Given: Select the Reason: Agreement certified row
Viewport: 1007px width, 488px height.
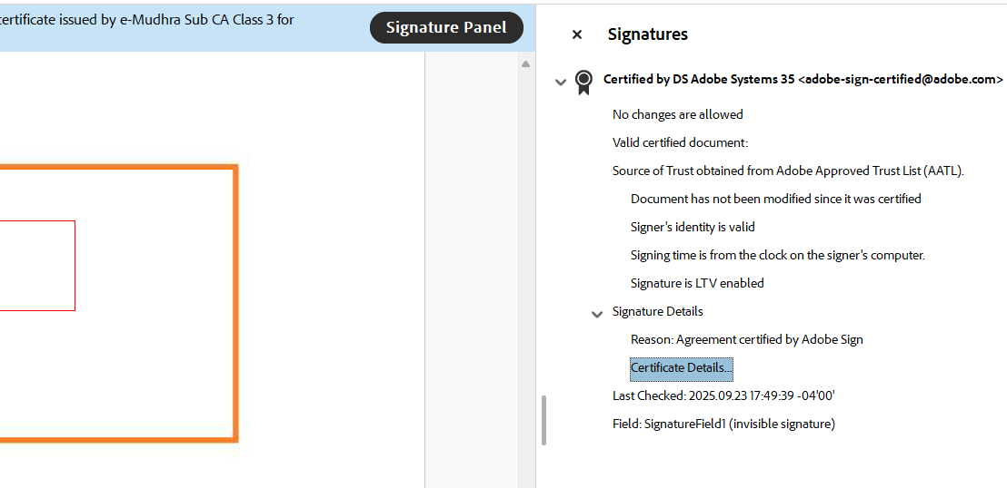Looking at the screenshot, I should pos(747,339).
